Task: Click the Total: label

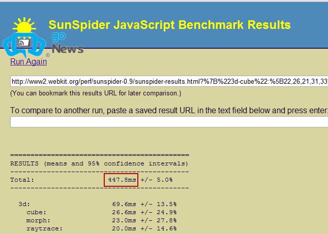Action: coord(22,180)
